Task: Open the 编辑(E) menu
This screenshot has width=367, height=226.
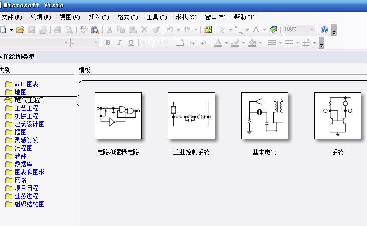Action: pyautogui.click(x=41, y=17)
